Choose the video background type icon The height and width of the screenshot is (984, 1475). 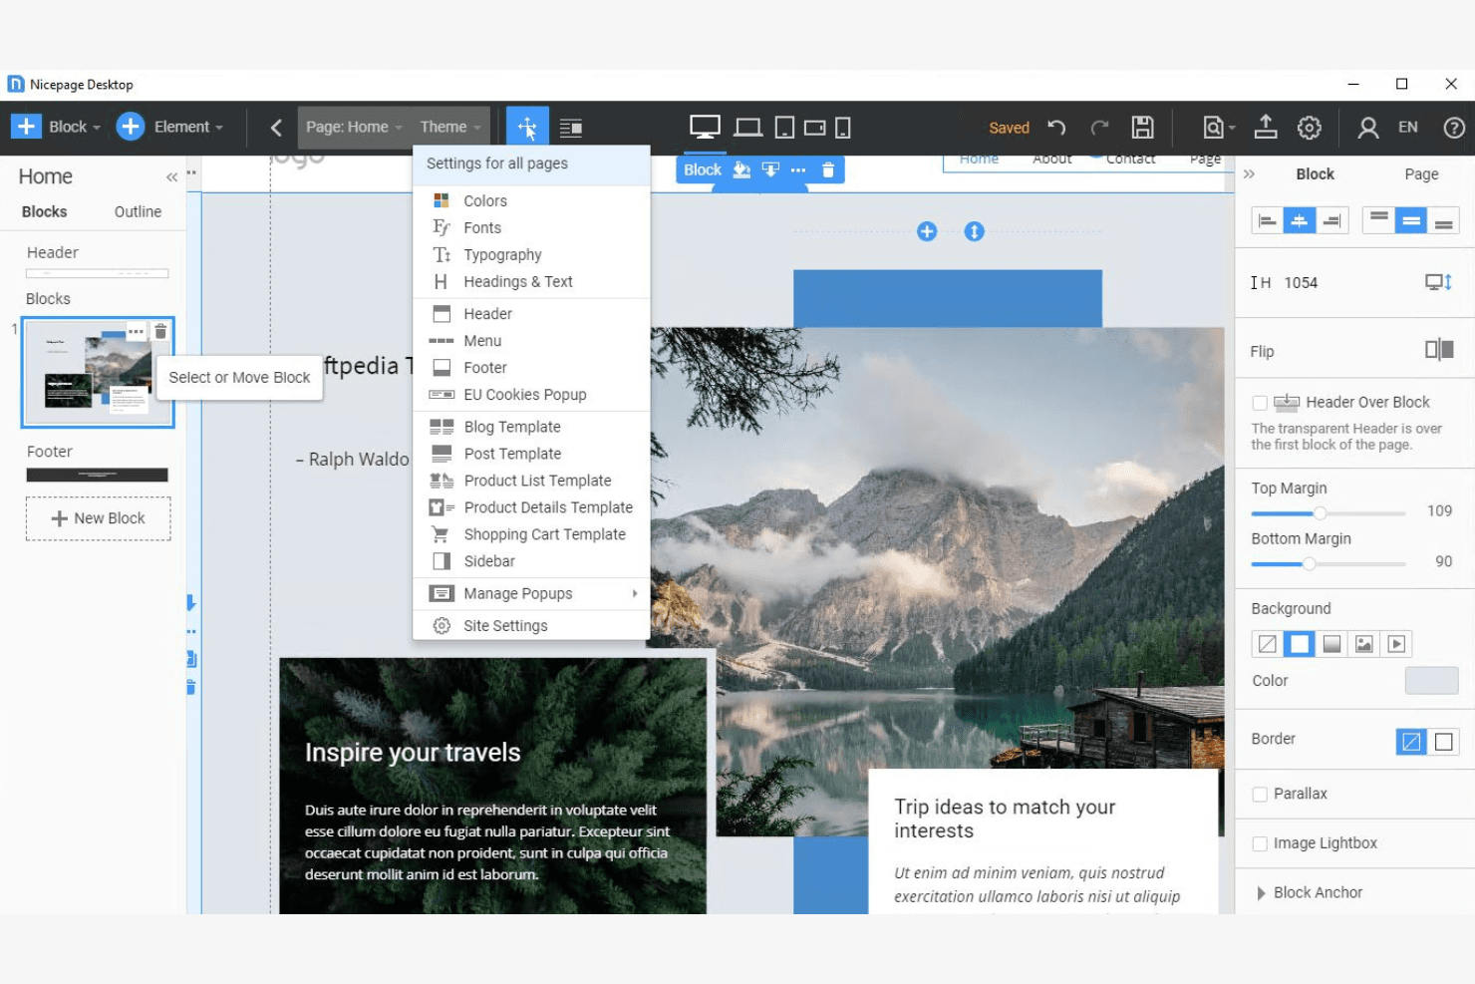coord(1396,644)
